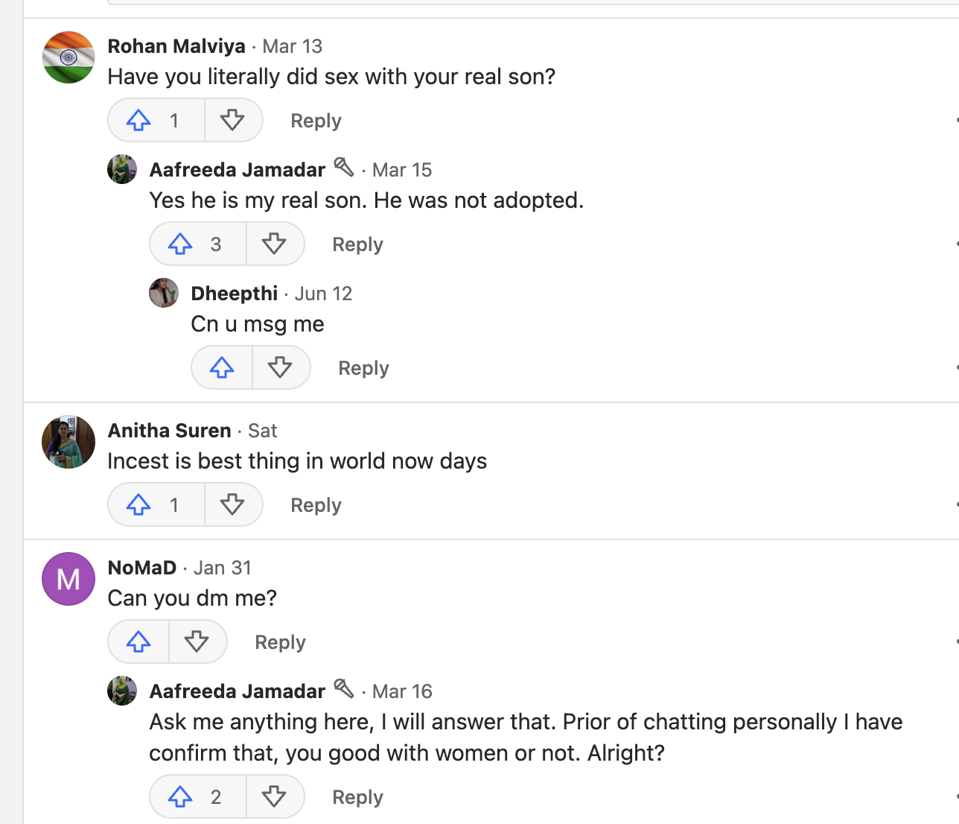
Task: Upvote Aafreeda Jamadar's Mar 15 reply
Action: tap(181, 244)
